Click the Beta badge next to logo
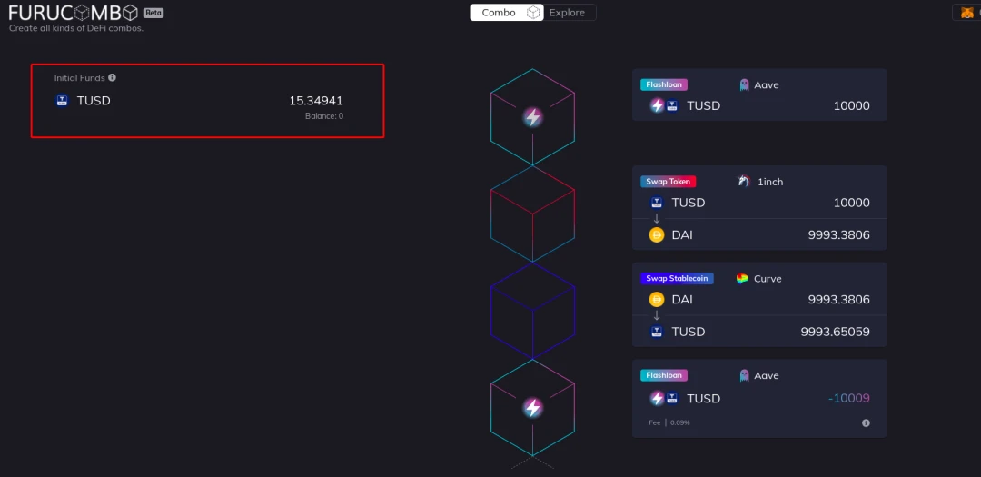The height and width of the screenshot is (477, 981). pyautogui.click(x=154, y=13)
